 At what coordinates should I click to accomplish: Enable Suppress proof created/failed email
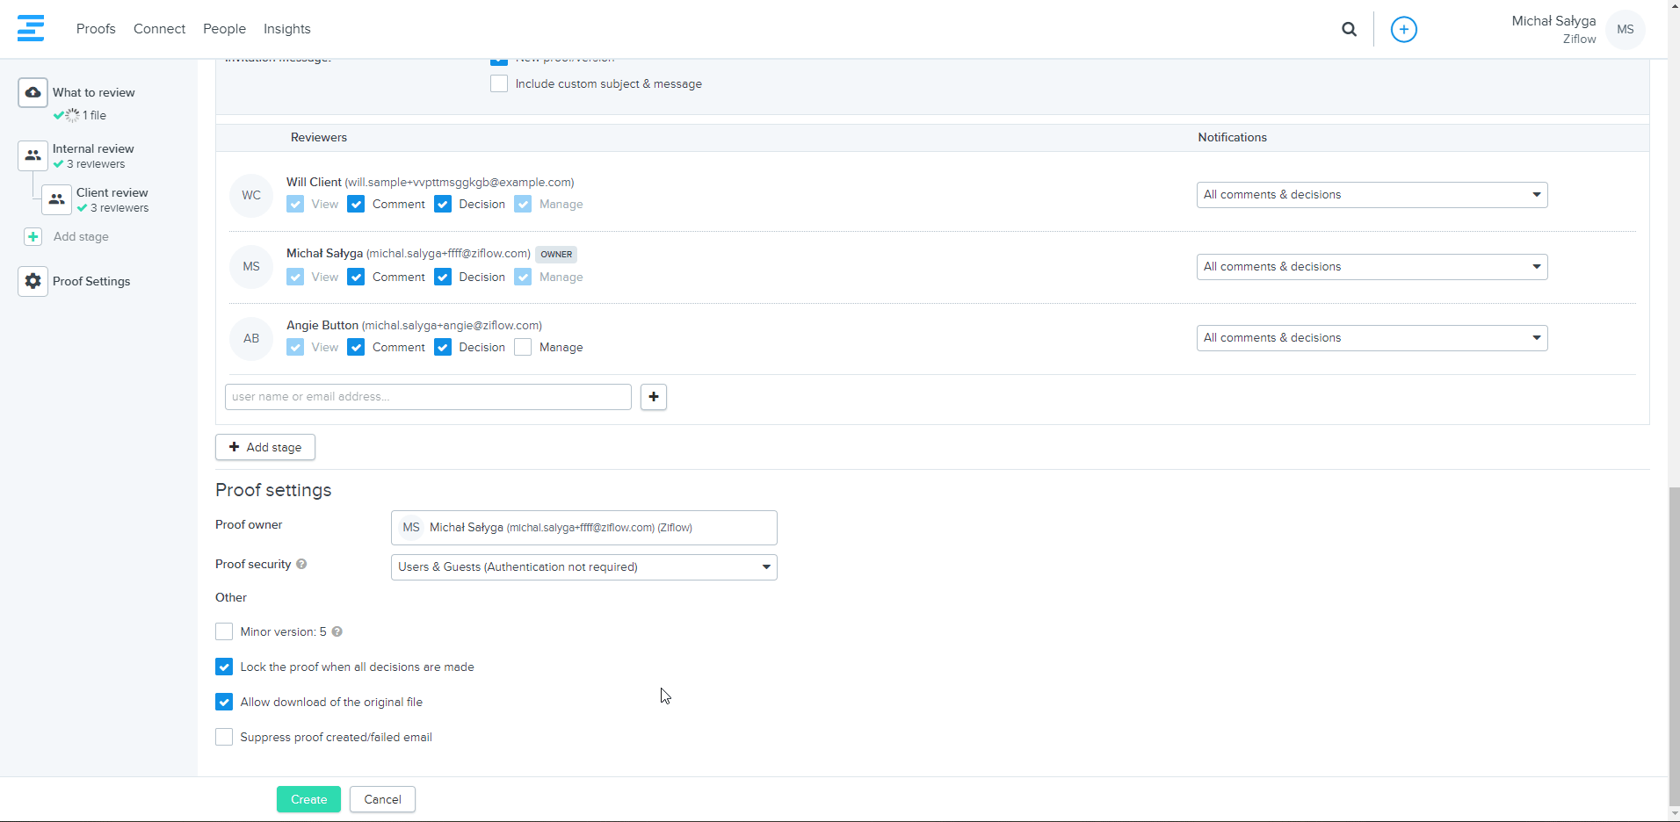click(224, 737)
